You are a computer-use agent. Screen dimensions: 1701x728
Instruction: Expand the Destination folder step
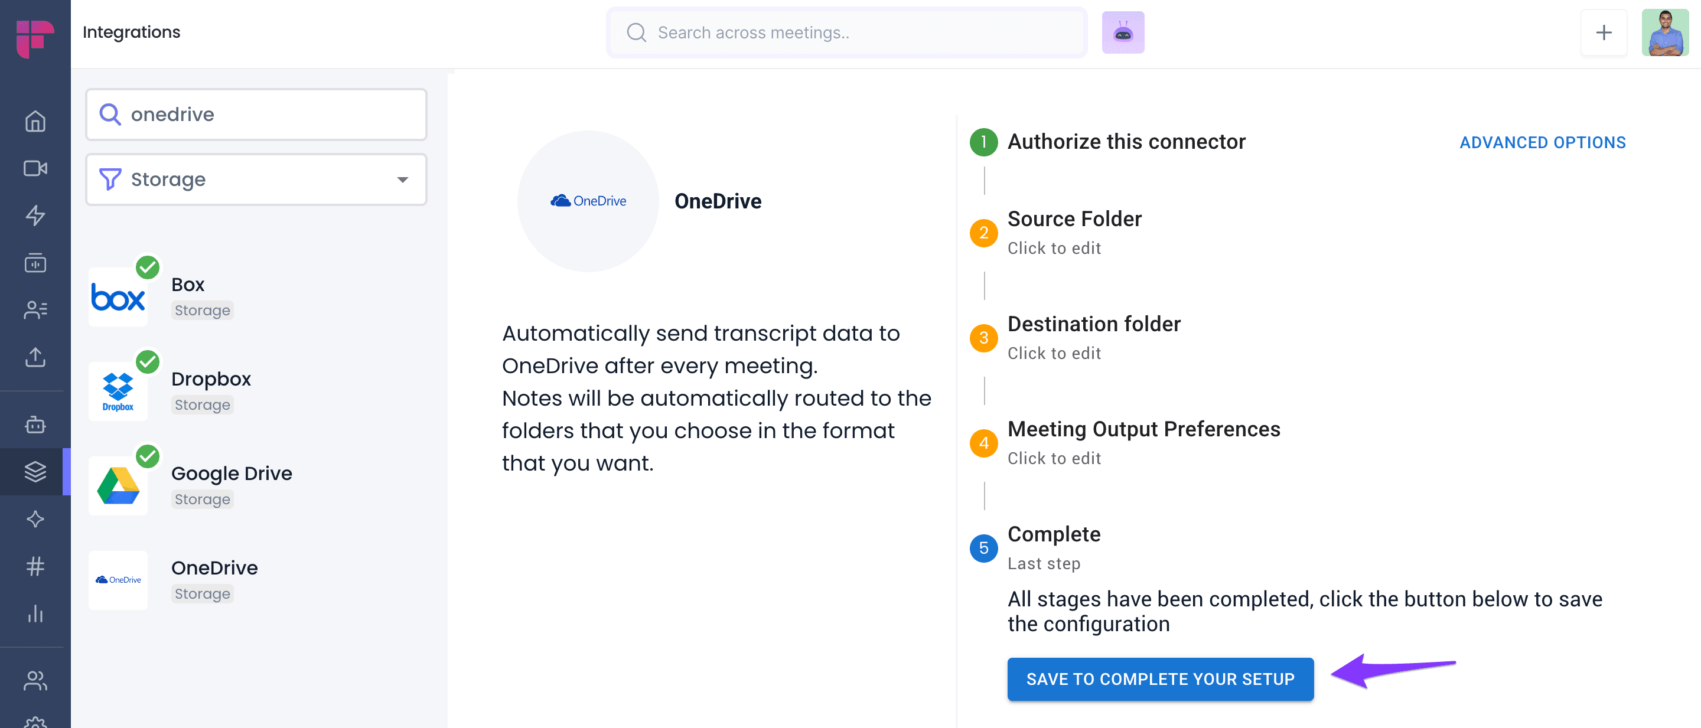(x=1093, y=337)
